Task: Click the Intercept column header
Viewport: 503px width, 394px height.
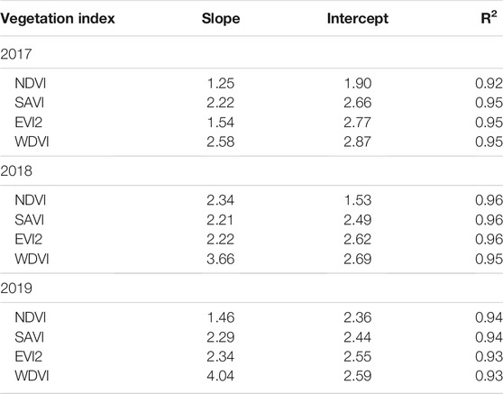Action: pyautogui.click(x=357, y=19)
